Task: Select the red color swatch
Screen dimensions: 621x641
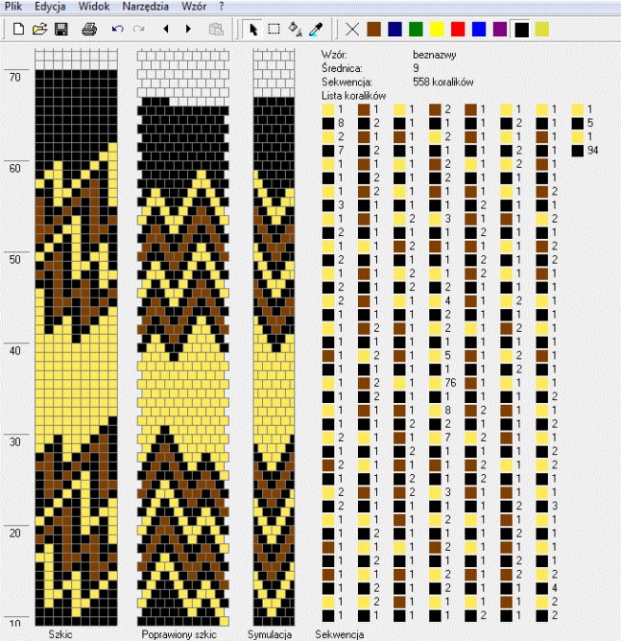Action: (x=458, y=29)
